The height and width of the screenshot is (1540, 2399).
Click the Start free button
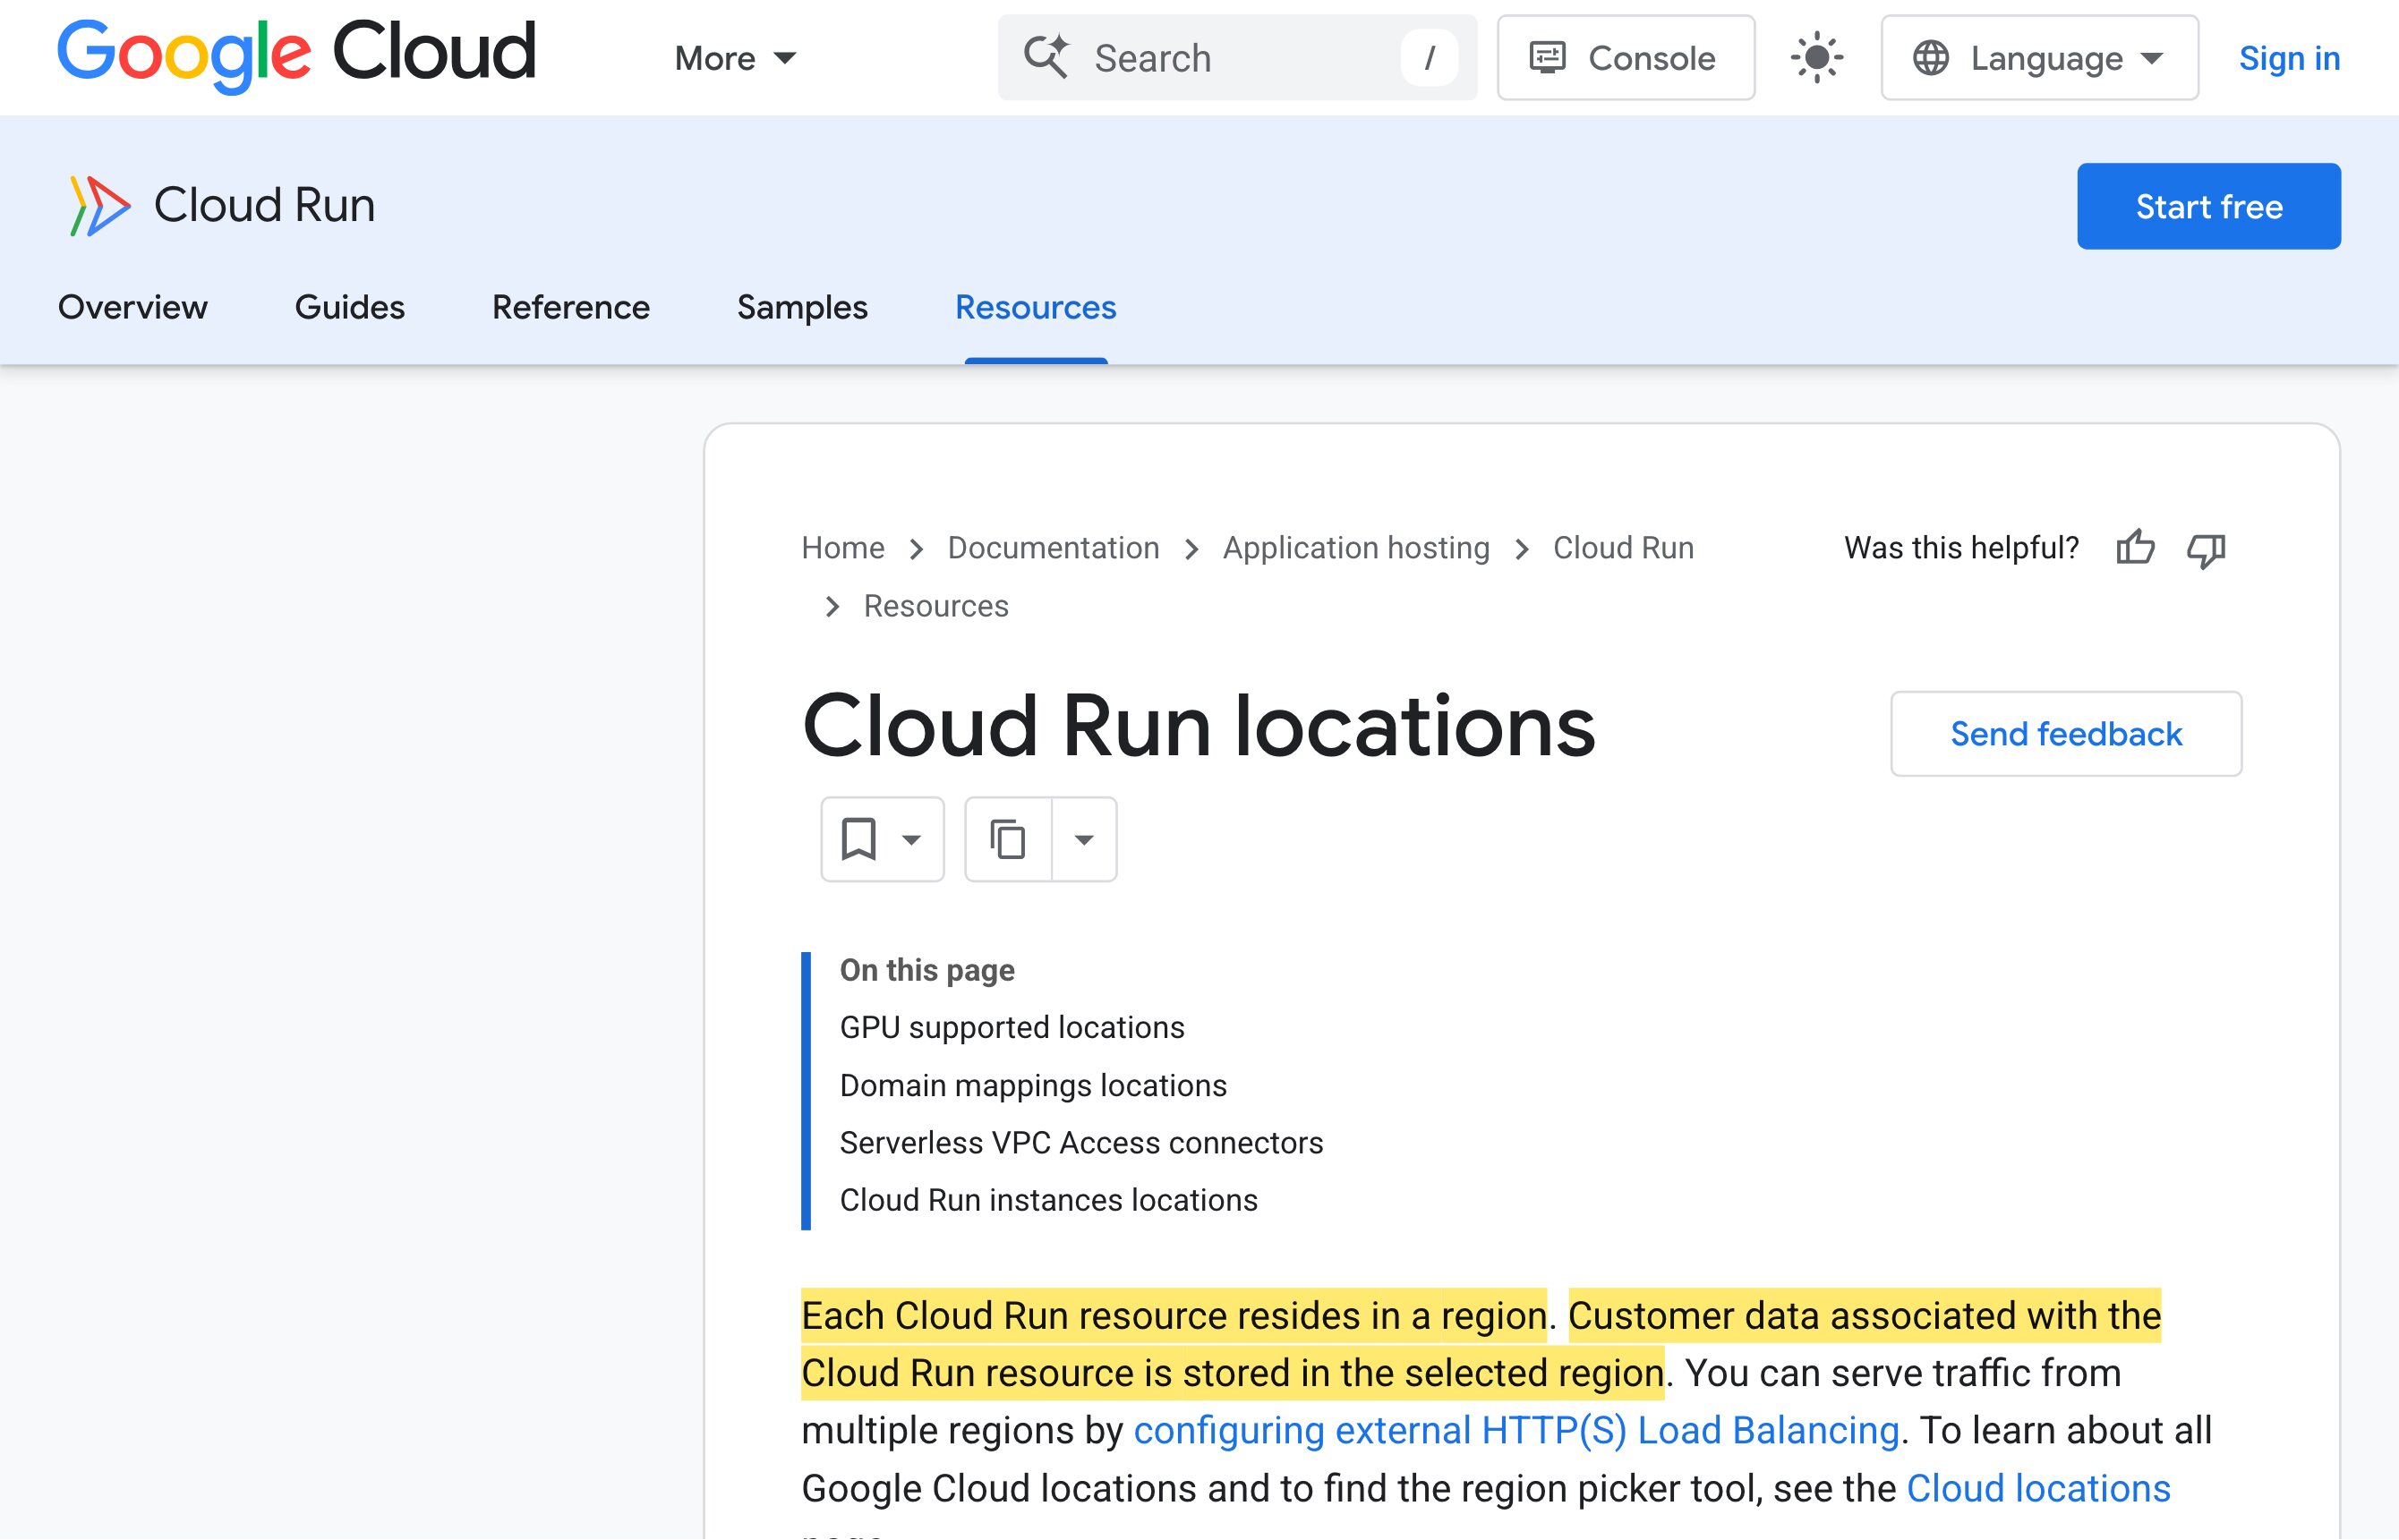[x=2208, y=206]
